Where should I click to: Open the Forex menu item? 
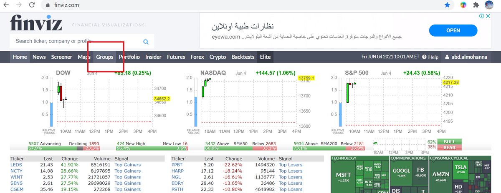[197, 57]
